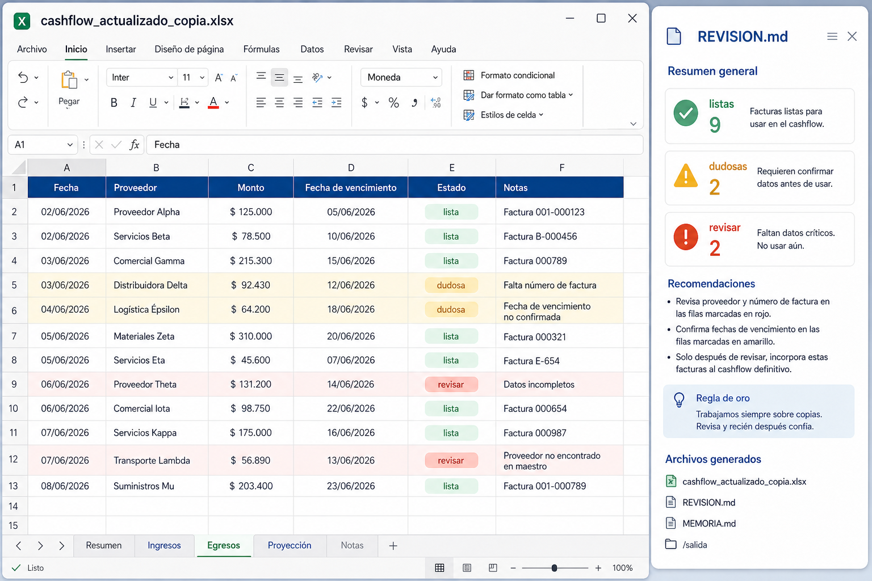Open Estilos de celda menu
This screenshot has height=581, width=872.
coord(504,115)
